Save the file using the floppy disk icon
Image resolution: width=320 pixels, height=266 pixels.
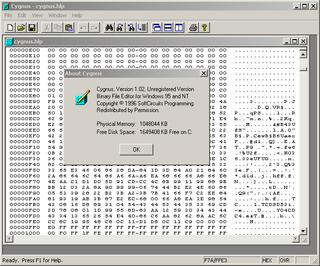pos(32,28)
